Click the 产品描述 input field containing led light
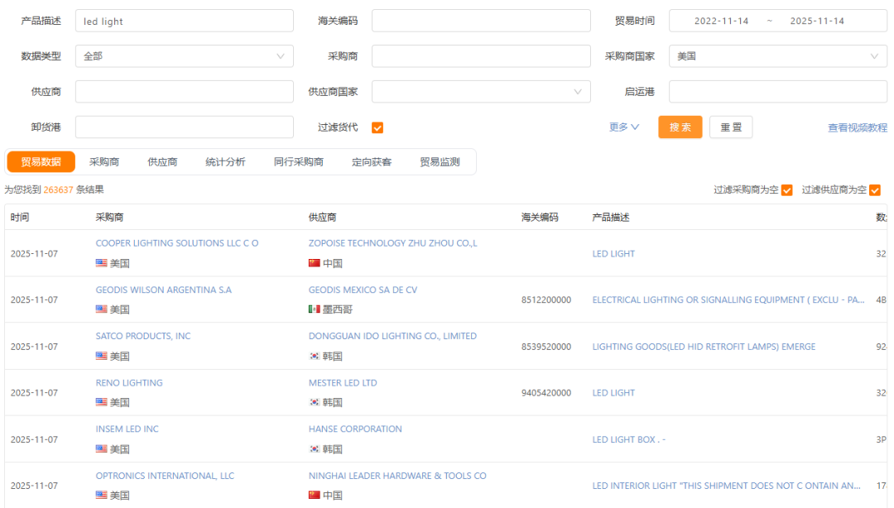 tap(184, 21)
